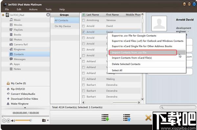Choose Import Contacts from .csv File

coord(147,52)
